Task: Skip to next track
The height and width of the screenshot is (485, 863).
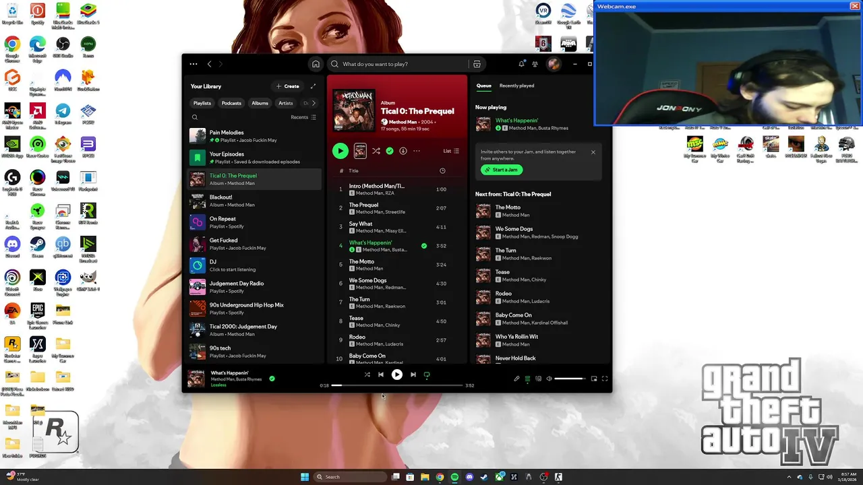Action: 413,375
